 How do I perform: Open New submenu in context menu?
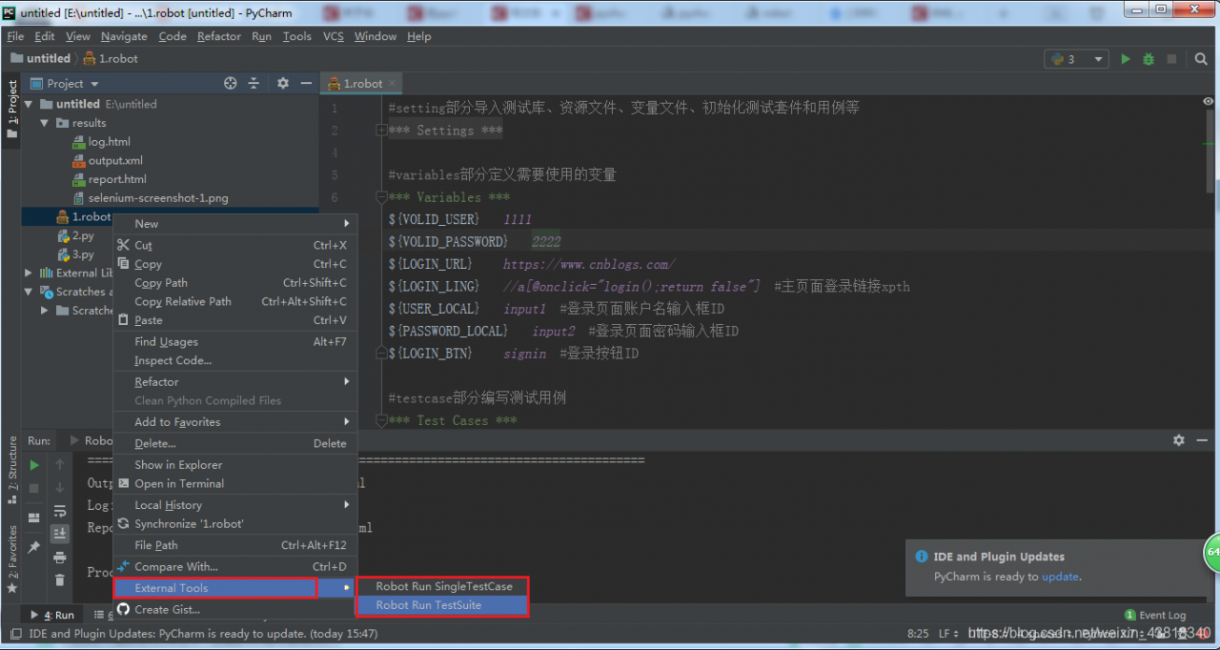tap(234, 224)
